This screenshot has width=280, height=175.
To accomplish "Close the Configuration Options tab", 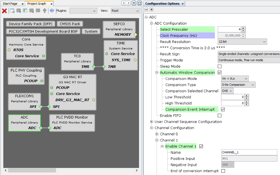I will click(x=182, y=4).
